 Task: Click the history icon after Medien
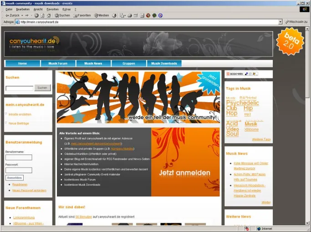coord(114,16)
